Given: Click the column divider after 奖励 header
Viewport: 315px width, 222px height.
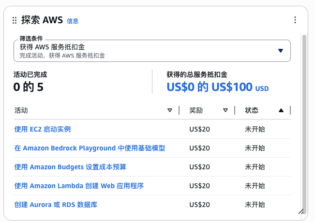Looking at the screenshot, I should coord(235,110).
